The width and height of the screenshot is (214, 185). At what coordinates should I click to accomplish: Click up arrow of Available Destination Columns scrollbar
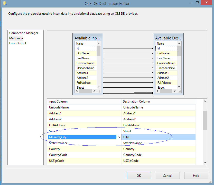tap(179, 44)
